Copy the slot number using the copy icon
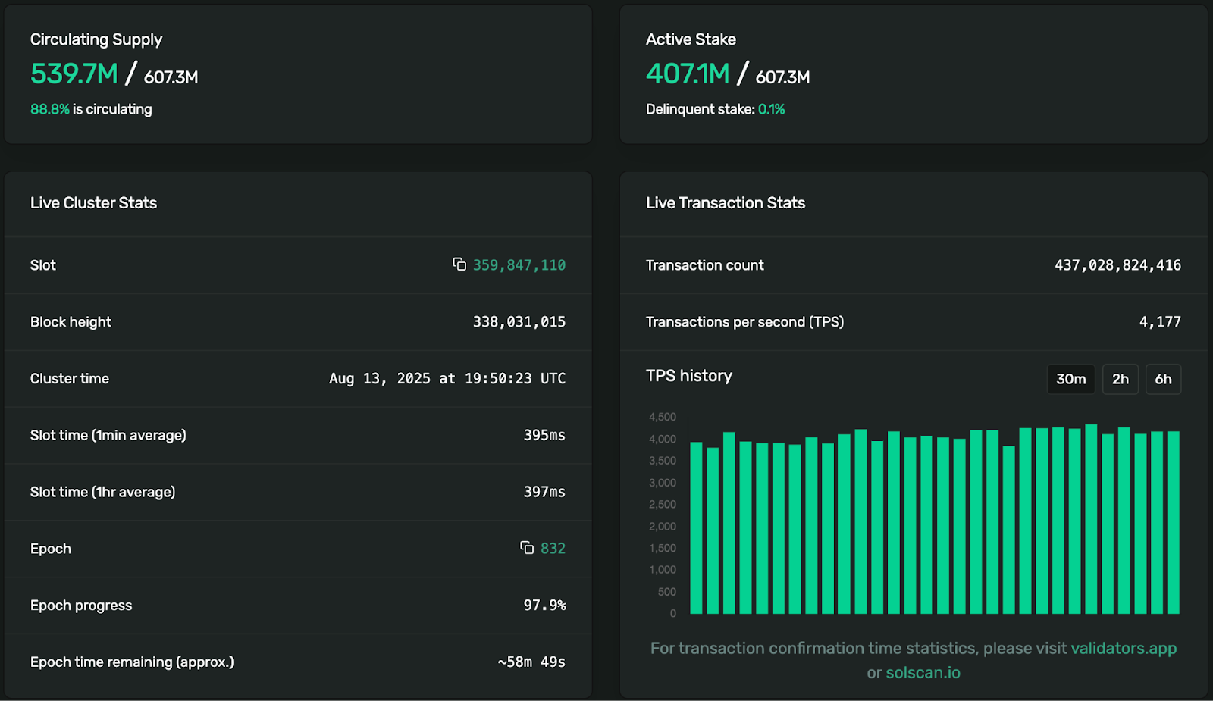 click(459, 264)
